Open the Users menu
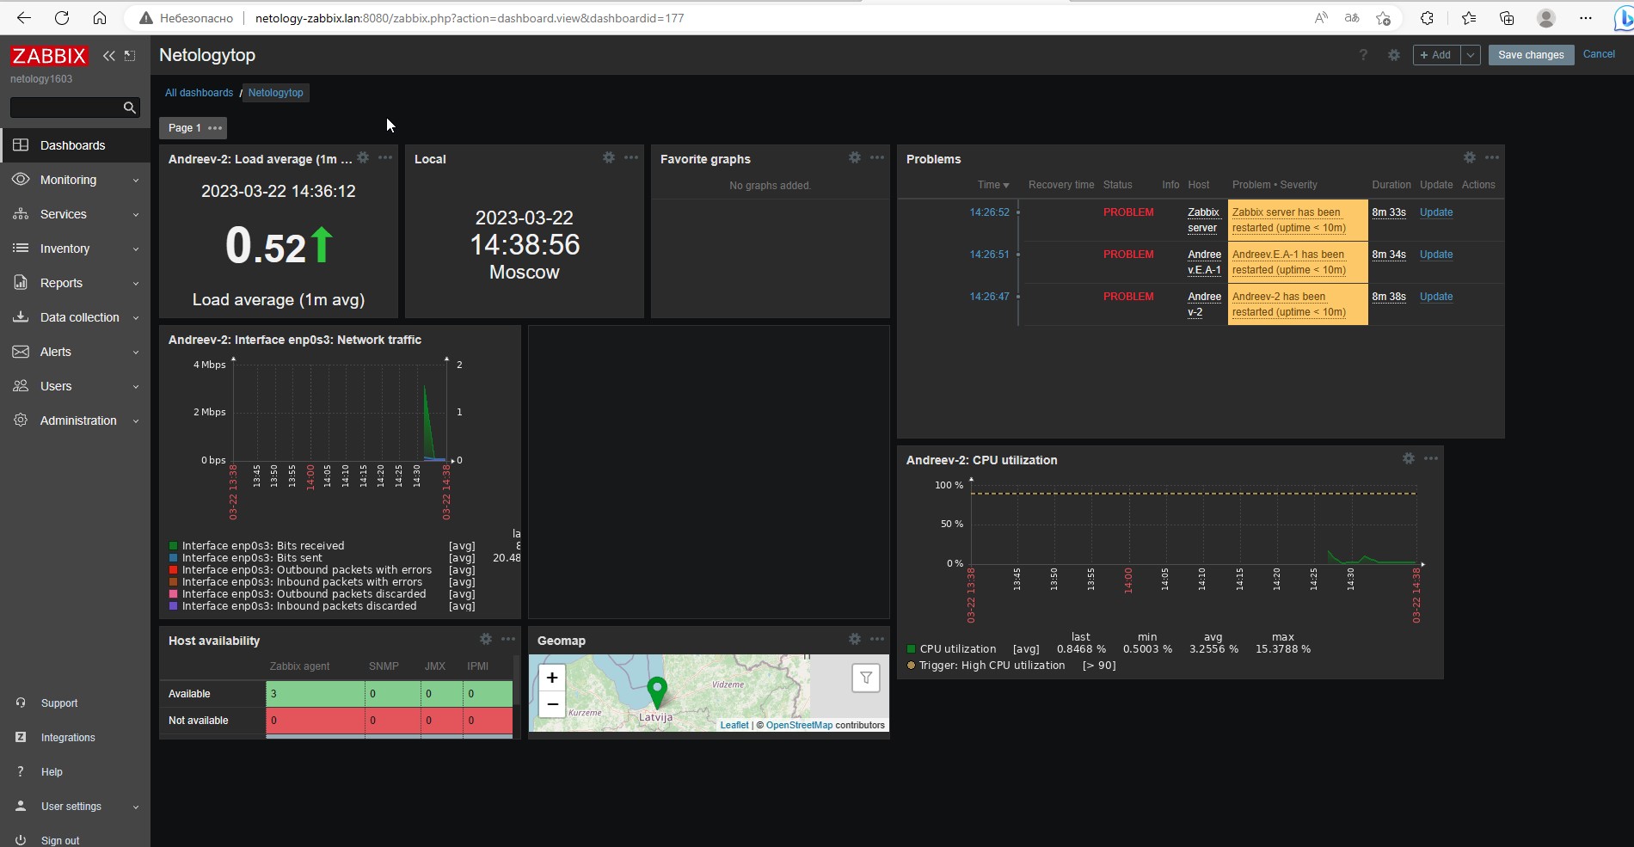Screen dimensions: 1634x847 tap(76, 386)
